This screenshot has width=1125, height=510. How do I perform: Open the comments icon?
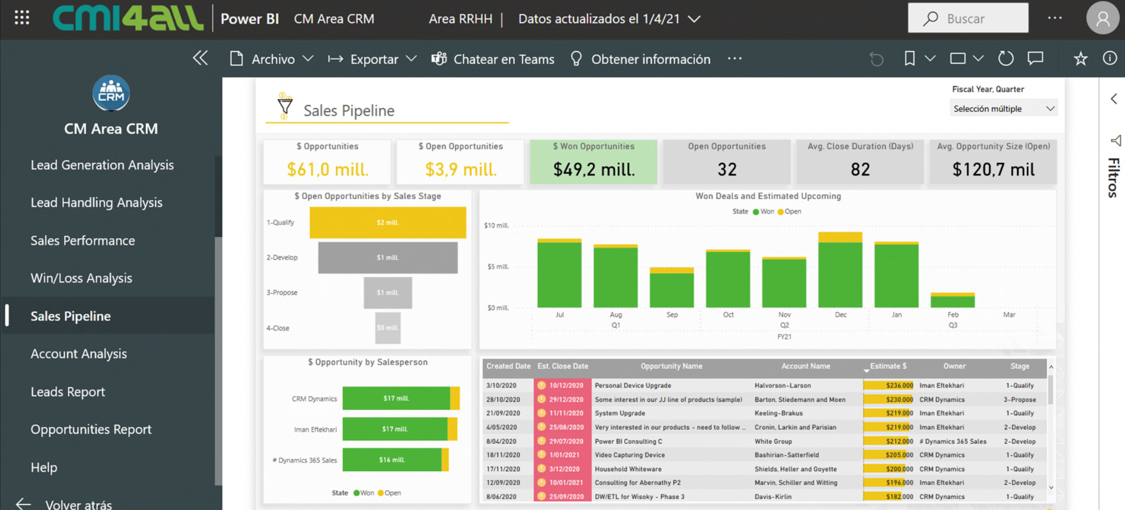(x=1035, y=58)
